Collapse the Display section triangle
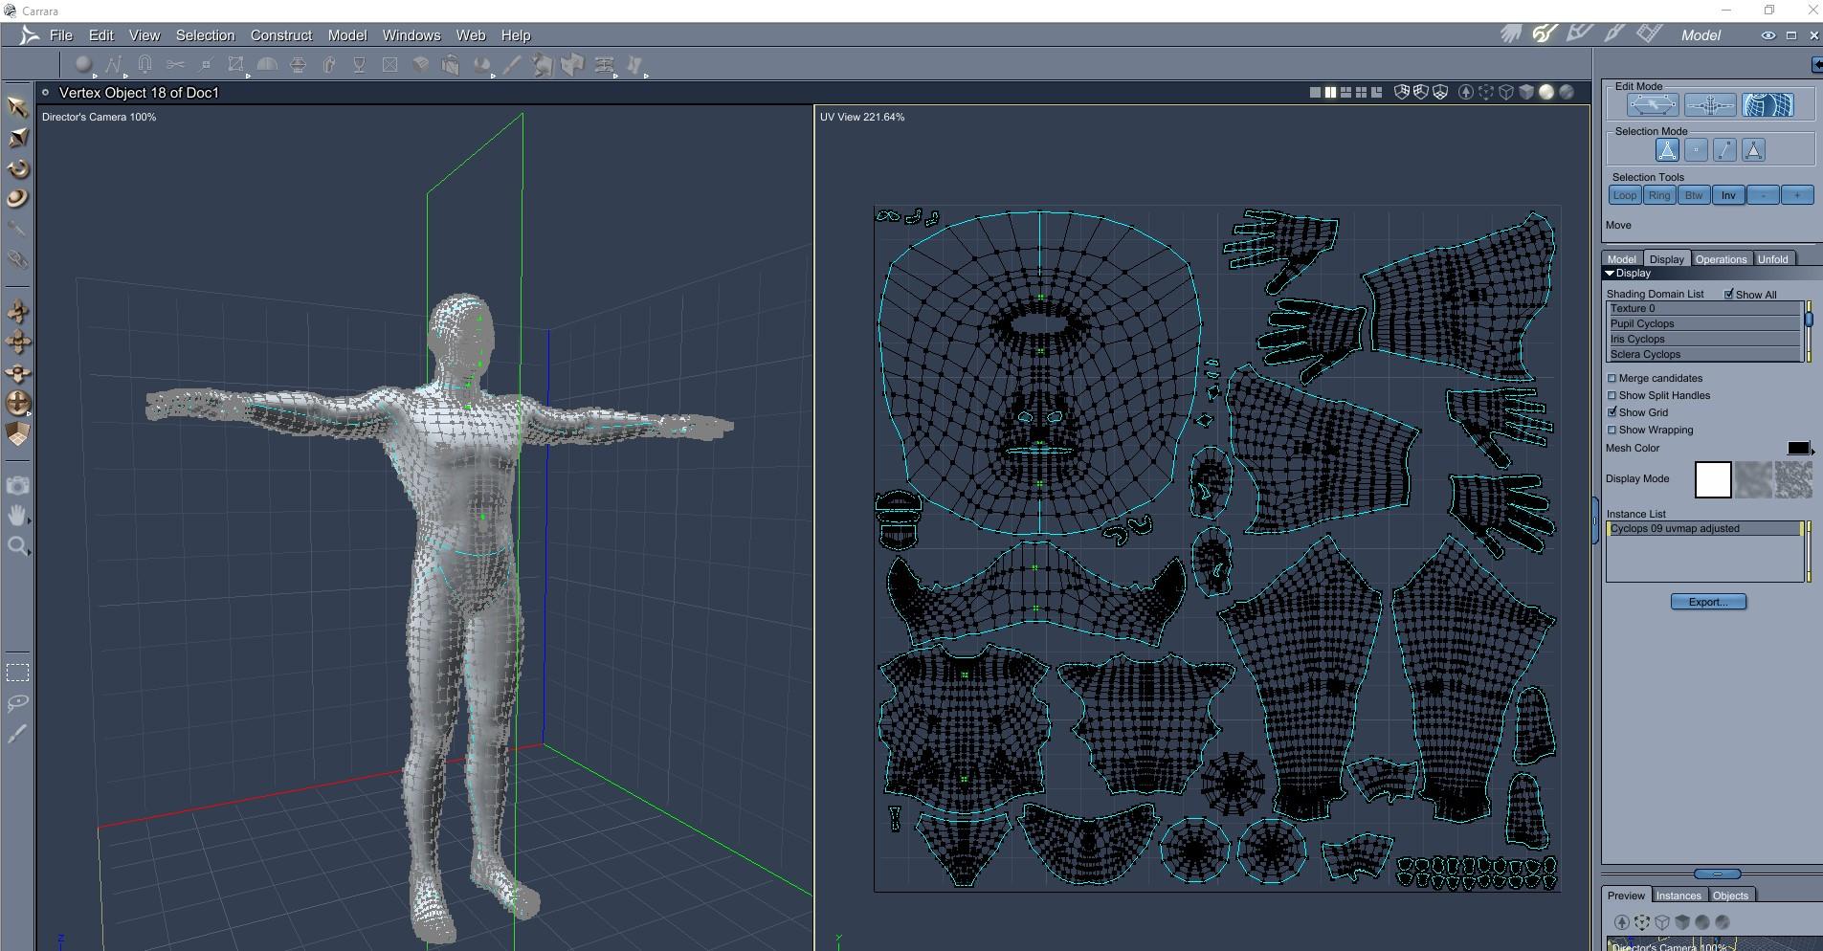 click(1610, 274)
